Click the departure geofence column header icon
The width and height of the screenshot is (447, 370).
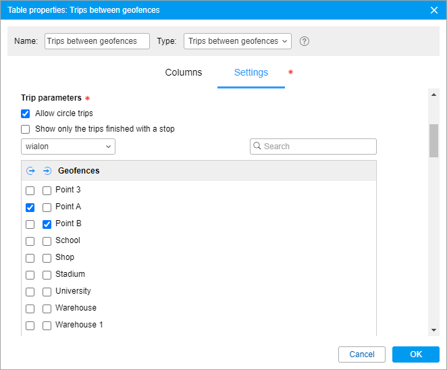point(30,171)
